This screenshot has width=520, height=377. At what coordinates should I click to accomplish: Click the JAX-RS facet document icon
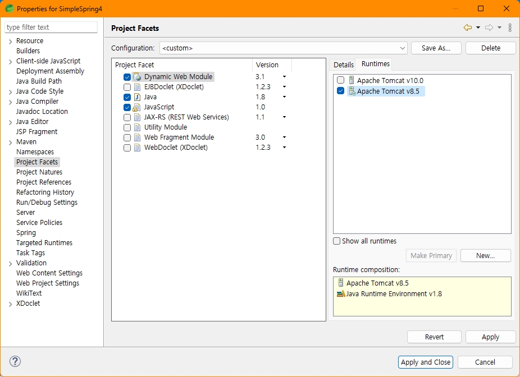(x=137, y=117)
